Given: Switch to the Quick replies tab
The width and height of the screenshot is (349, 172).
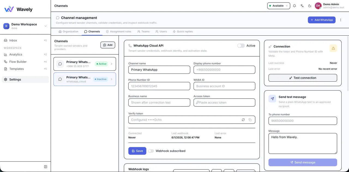Looking at the screenshot, I should coord(183,32).
